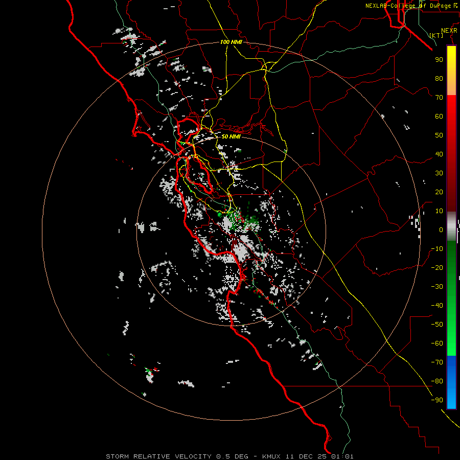Select the NEXLAB-College of DuPage header text
This screenshot has width=460, height=460.
[411, 6]
